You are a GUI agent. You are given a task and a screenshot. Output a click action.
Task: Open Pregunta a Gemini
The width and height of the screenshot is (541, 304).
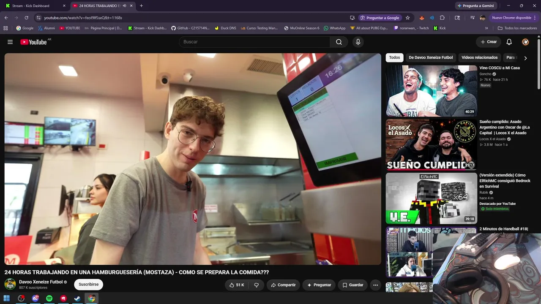point(476,6)
